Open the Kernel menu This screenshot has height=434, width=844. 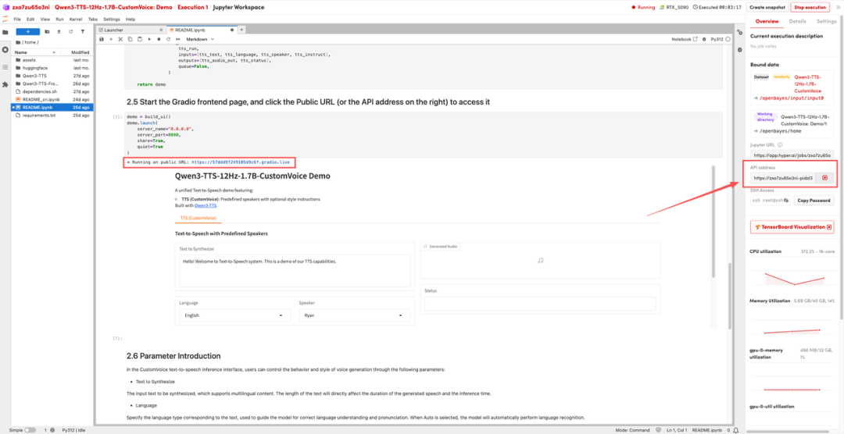point(77,19)
